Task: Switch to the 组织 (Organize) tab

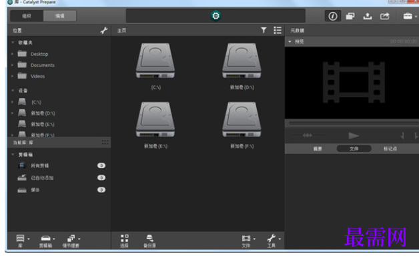Action: point(27,16)
